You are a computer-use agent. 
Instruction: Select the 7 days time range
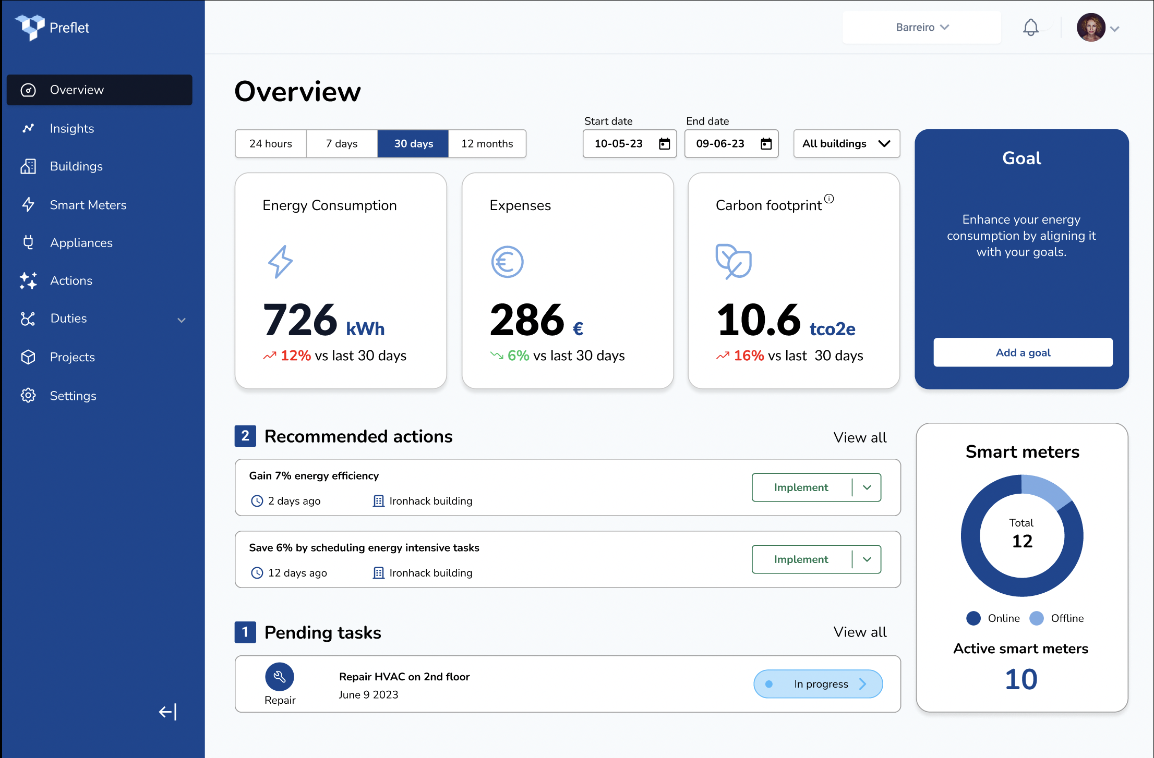point(342,144)
